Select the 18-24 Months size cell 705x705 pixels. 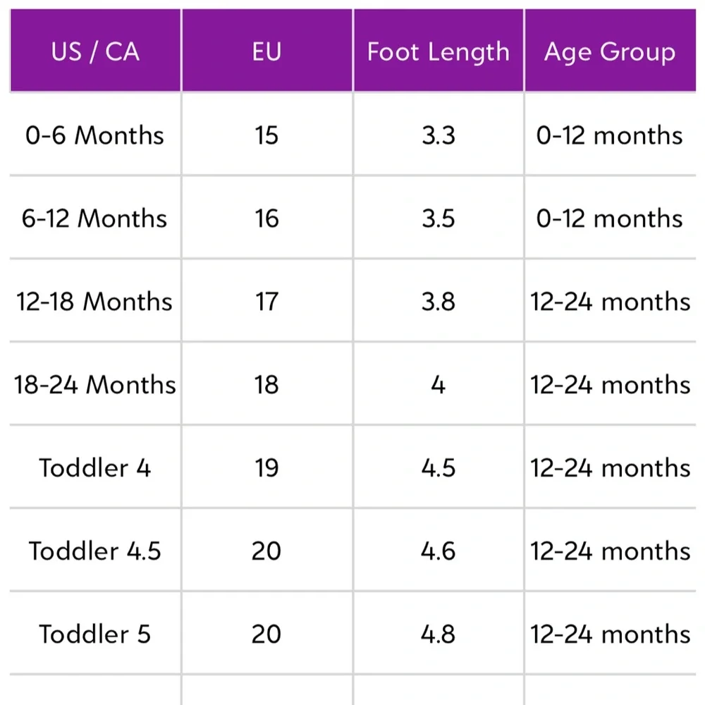pyautogui.click(x=95, y=384)
